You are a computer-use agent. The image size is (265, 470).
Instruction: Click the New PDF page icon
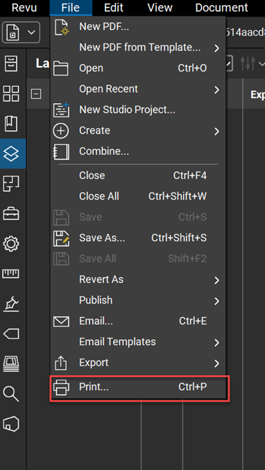click(x=61, y=27)
